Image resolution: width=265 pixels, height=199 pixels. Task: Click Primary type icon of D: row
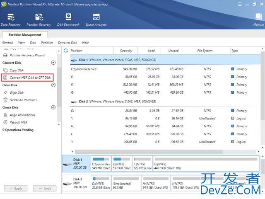[x=233, y=111]
